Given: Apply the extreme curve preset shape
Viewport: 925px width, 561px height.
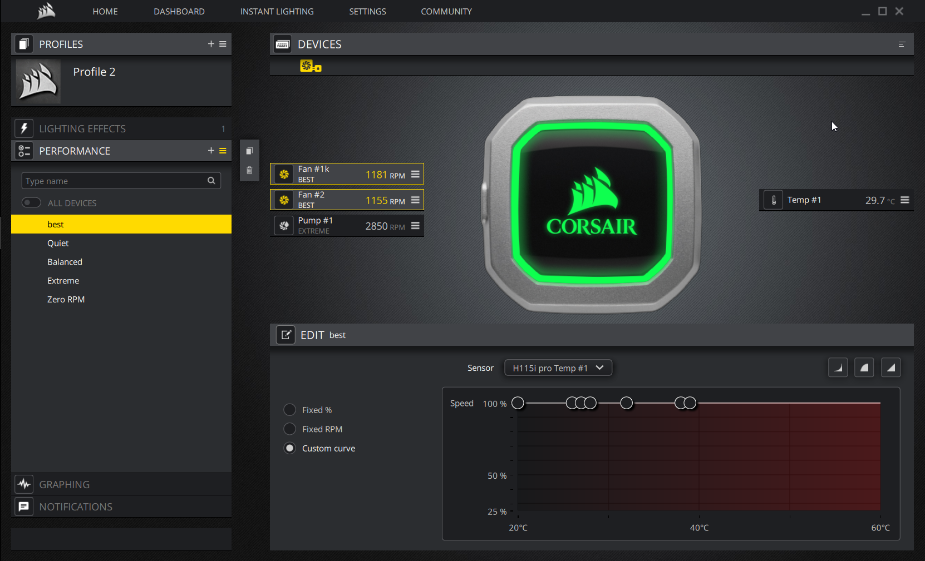Looking at the screenshot, I should [x=891, y=368].
